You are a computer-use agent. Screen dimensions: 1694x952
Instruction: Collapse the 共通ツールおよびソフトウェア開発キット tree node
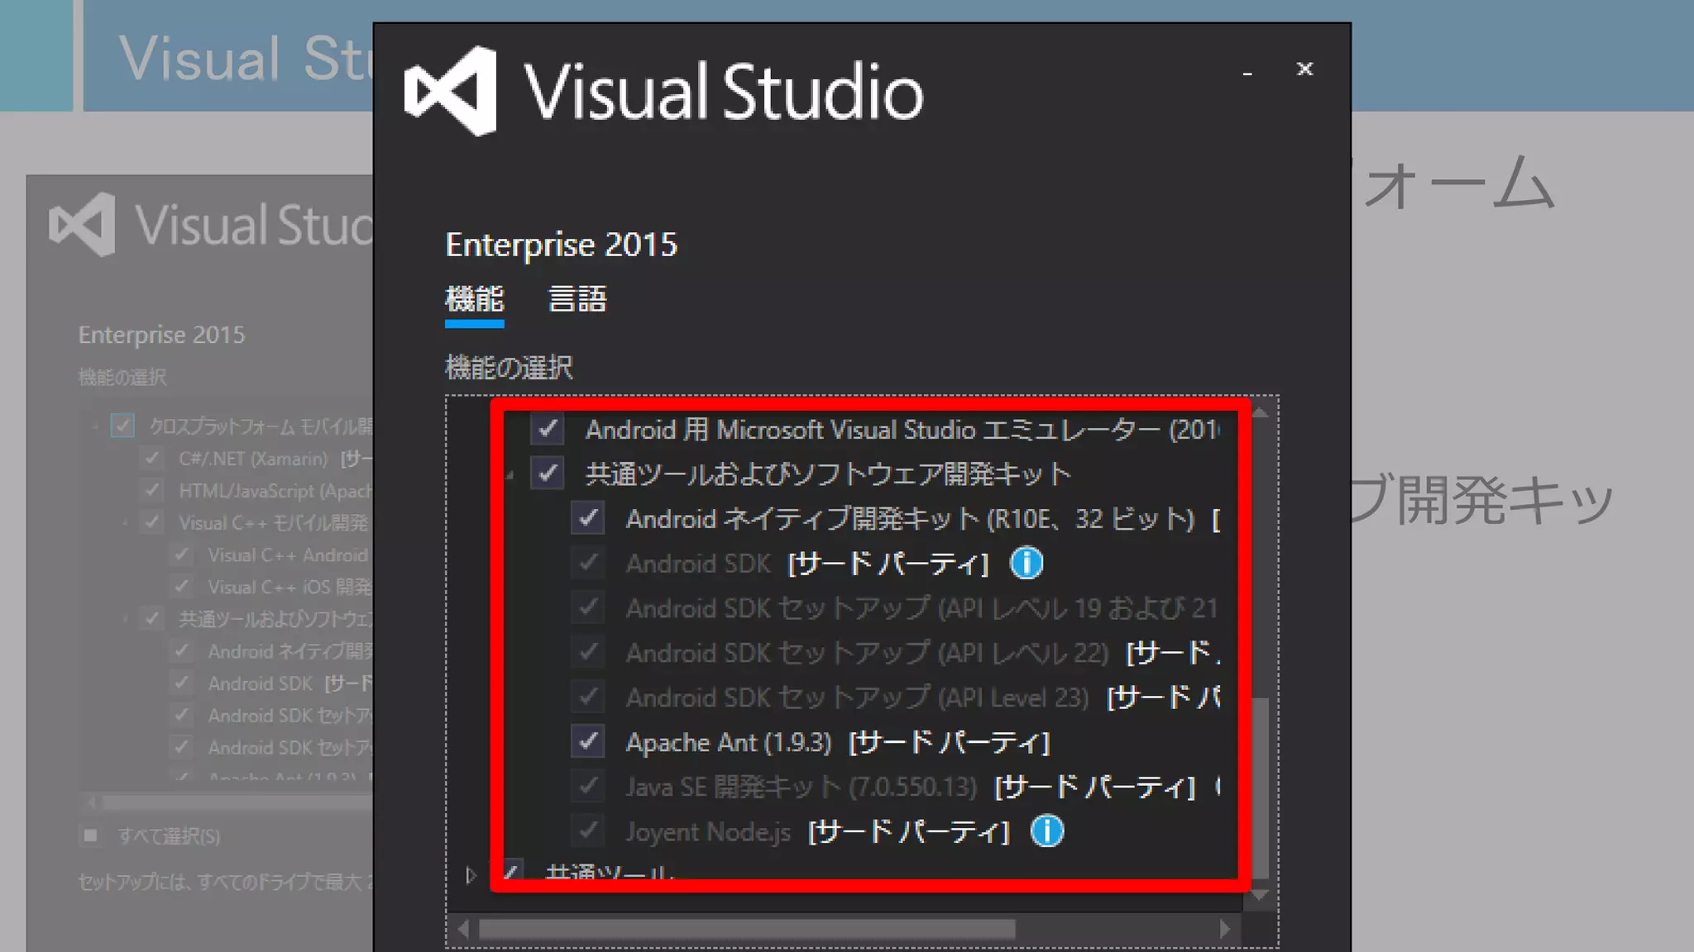point(510,475)
